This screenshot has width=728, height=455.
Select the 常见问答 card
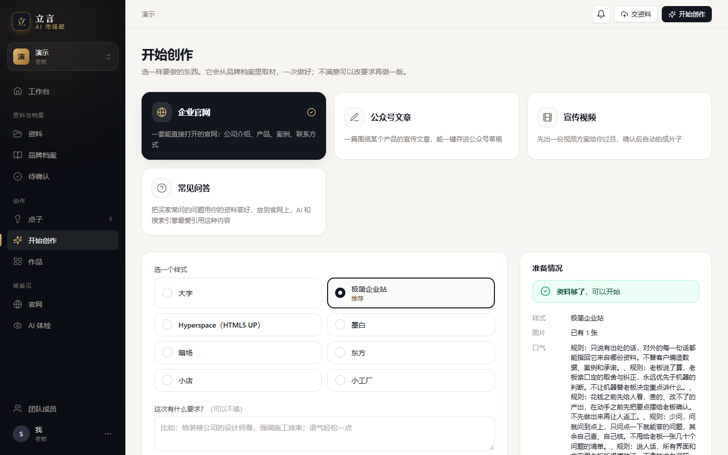point(234,202)
